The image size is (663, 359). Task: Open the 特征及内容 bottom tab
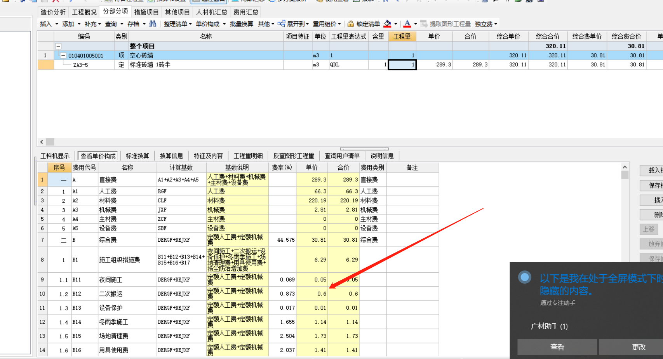(208, 156)
